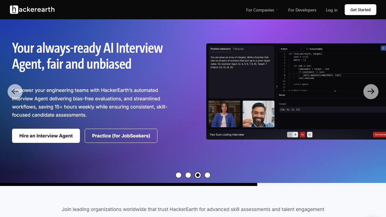Click the carousel progress bar under the slide
The width and height of the screenshot is (386, 217).
point(128,184)
